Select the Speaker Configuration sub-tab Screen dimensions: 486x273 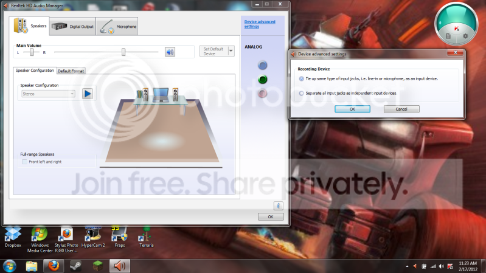(35, 71)
